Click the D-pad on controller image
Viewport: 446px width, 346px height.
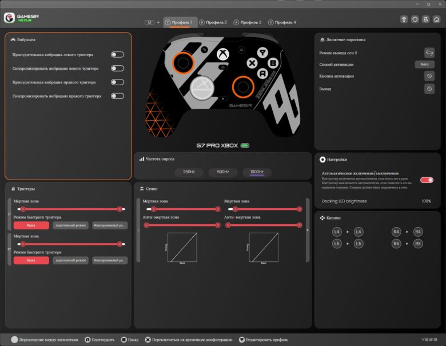coord(202,88)
